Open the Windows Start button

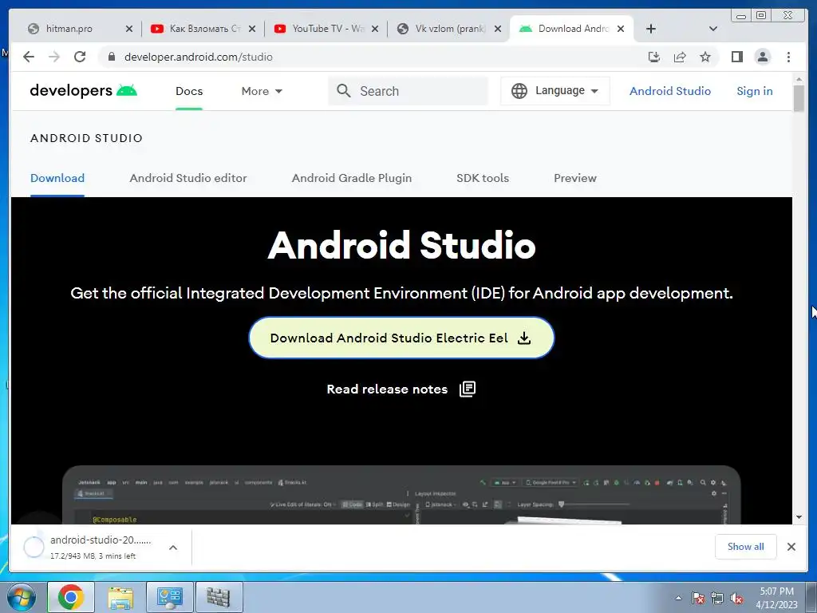(x=22, y=597)
